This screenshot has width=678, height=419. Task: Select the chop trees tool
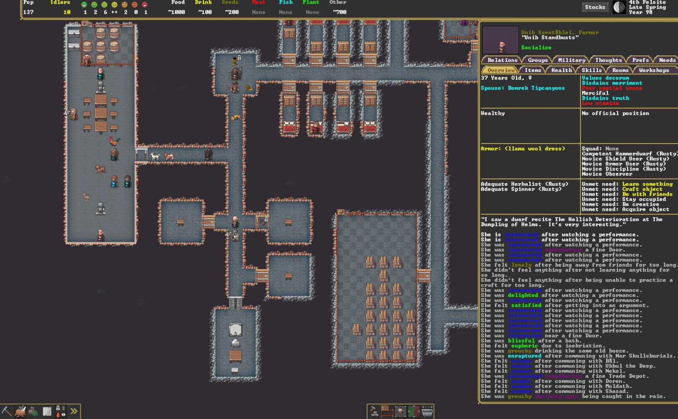pyautogui.click(x=20, y=411)
